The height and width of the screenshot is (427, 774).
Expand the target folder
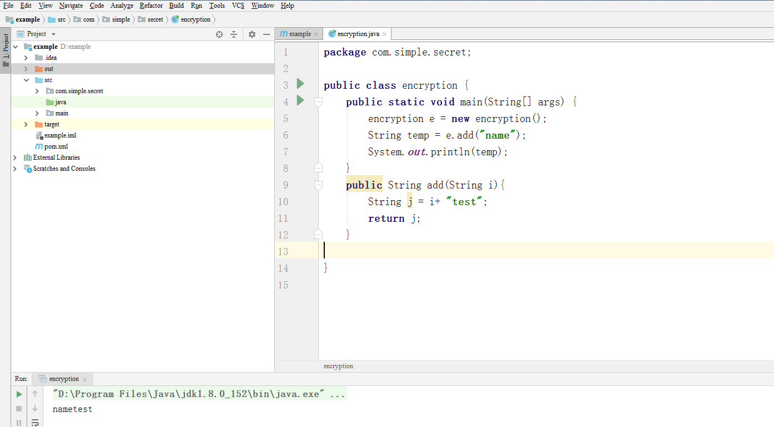[26, 124]
